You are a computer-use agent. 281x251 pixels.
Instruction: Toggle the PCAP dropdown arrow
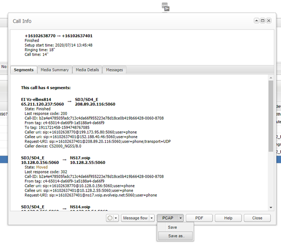(180, 218)
